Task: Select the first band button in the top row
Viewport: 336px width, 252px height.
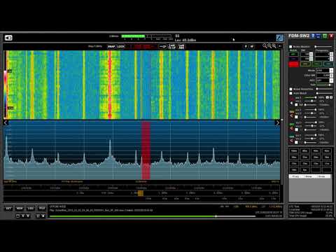Action: point(294,150)
